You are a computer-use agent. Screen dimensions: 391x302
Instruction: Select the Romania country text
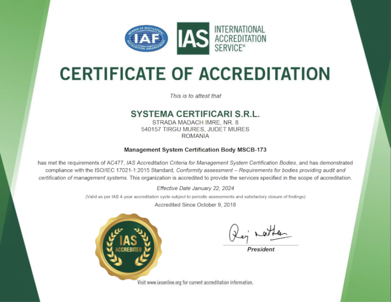[x=195, y=136]
